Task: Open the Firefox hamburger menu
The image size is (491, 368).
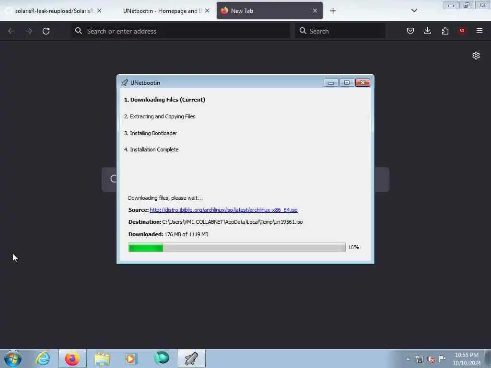Action: coord(479,31)
